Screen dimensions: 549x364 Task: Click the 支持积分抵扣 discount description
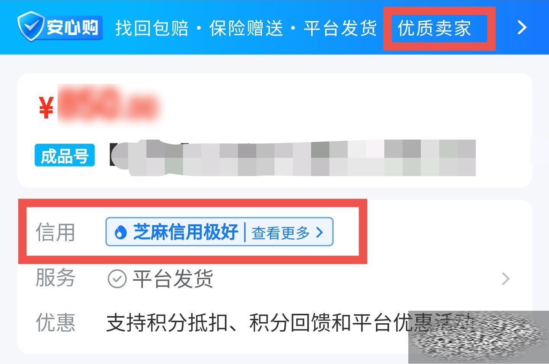coord(290,323)
